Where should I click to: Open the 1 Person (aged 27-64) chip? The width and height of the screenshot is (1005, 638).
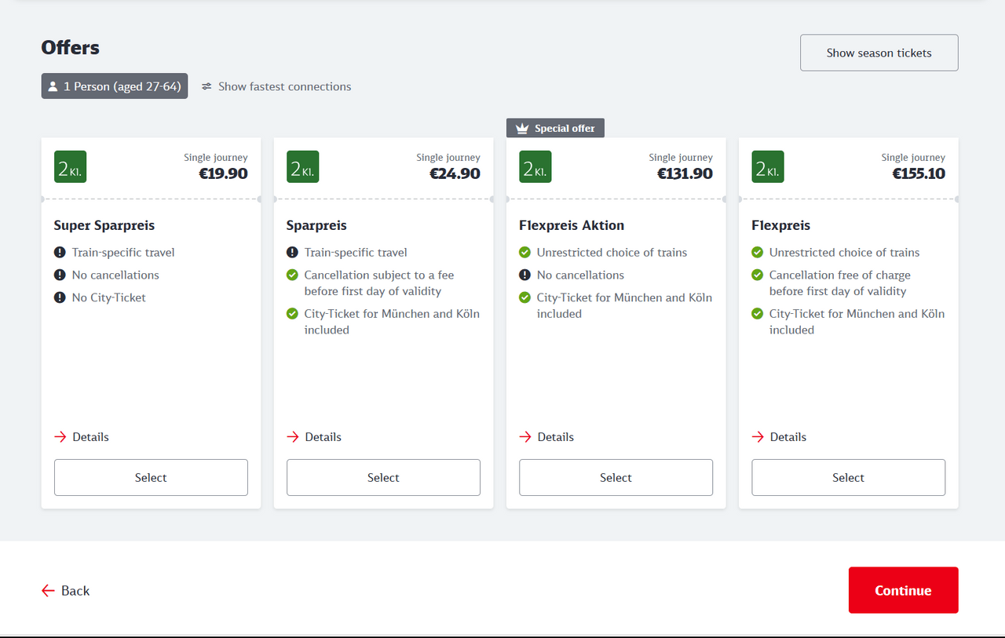[x=115, y=86]
